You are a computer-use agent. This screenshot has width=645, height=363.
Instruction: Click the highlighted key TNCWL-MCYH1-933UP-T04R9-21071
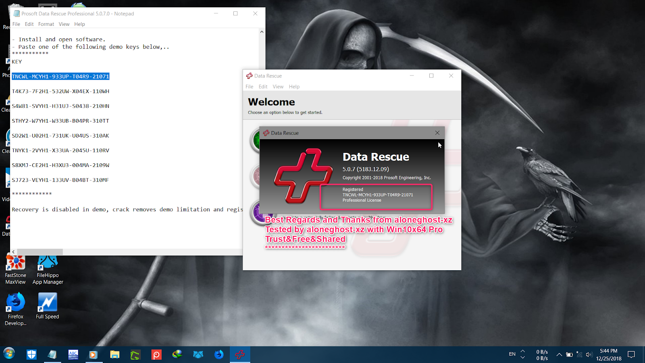60,76
